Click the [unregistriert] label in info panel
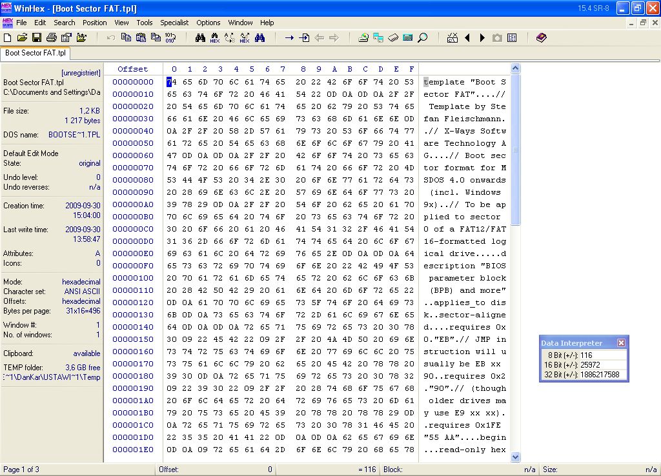The height and width of the screenshot is (476, 661). (x=81, y=73)
